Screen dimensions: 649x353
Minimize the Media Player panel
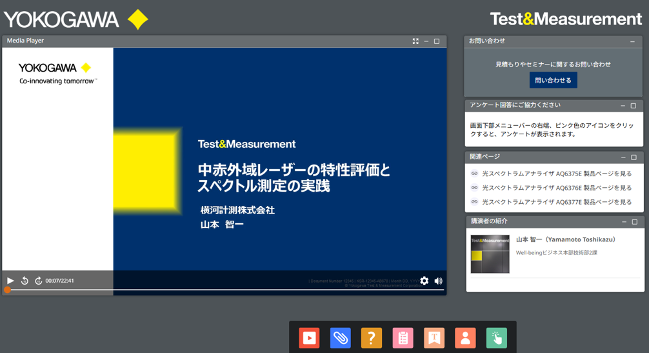click(x=426, y=41)
